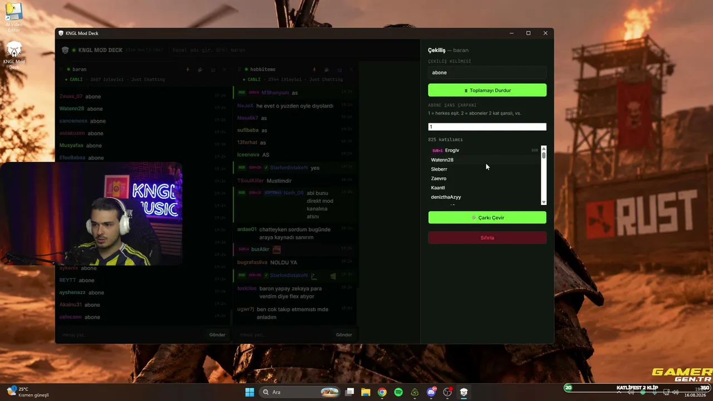Select participant Eroglv in the list
713x401 pixels.
point(484,150)
